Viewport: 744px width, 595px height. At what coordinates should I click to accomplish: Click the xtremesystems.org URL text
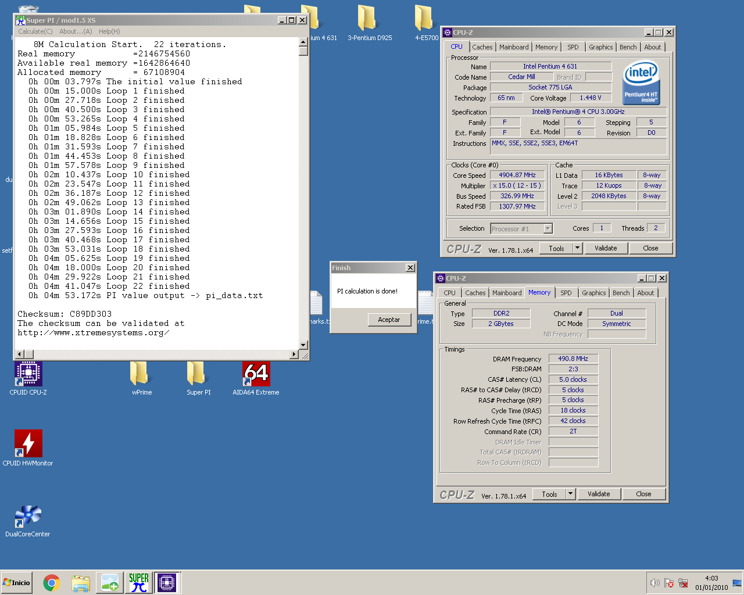[93, 332]
